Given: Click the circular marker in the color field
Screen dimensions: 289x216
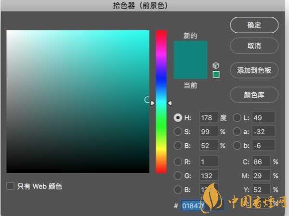Looking at the screenshot, I should 147,100.
